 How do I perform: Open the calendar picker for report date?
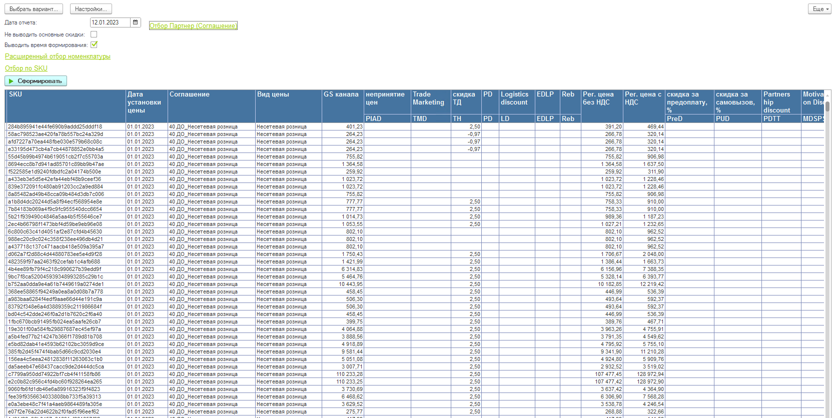135,22
